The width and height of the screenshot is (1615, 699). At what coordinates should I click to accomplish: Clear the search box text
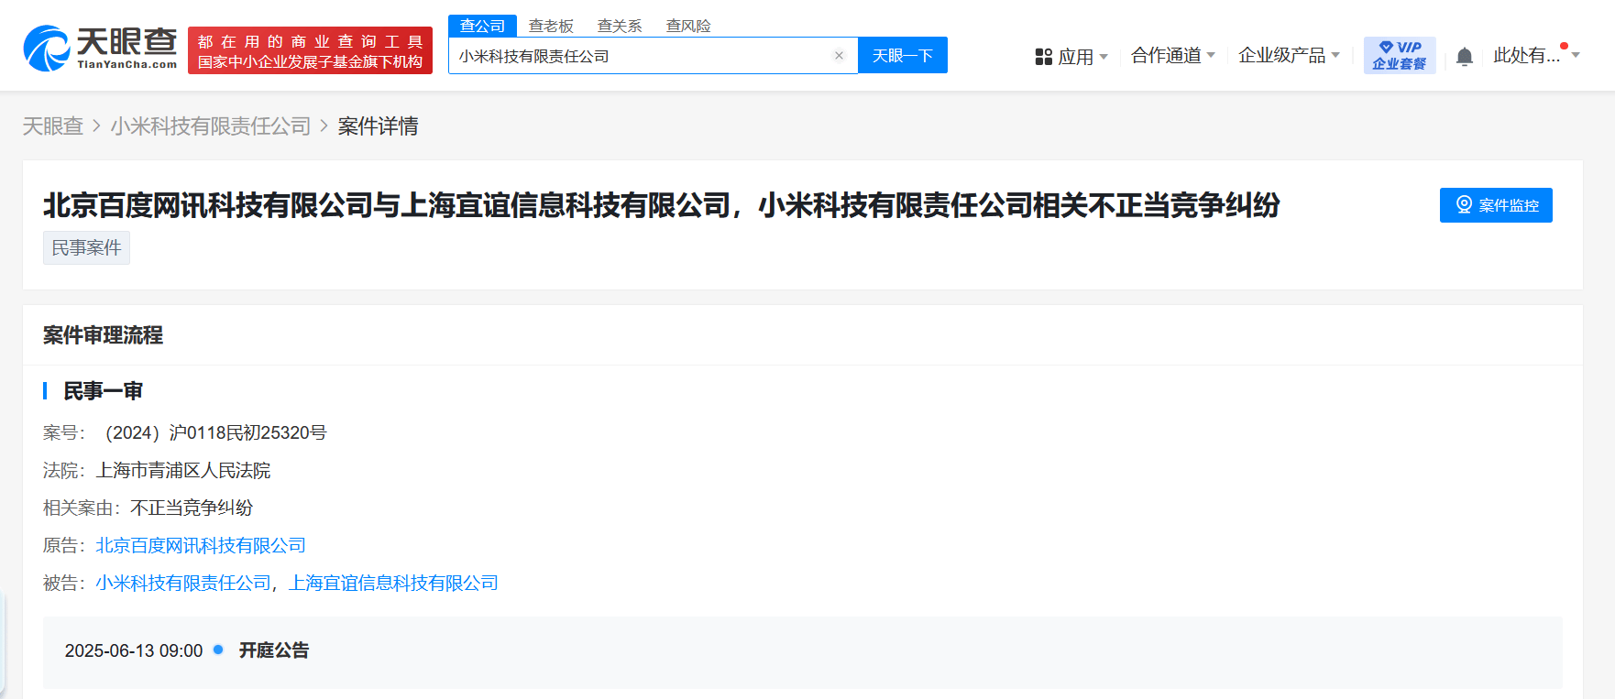tap(839, 56)
